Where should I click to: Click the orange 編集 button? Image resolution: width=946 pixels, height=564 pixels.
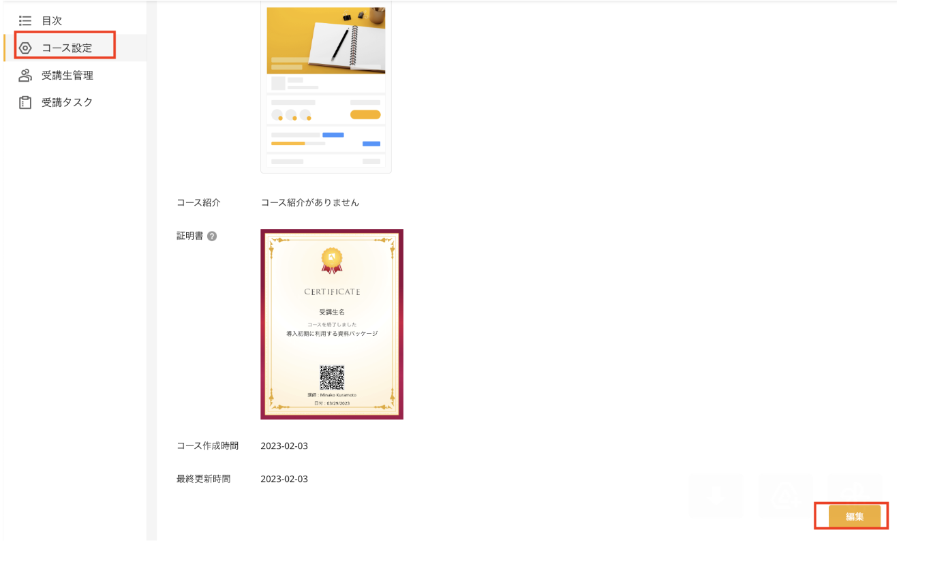tap(855, 516)
